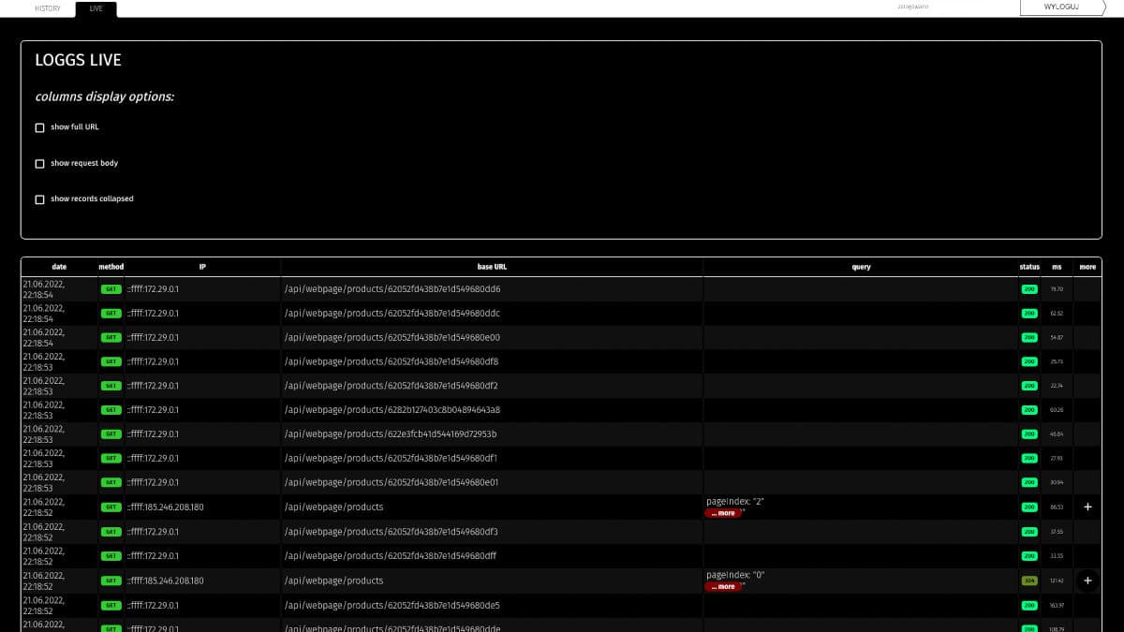Click the WYLOGUJ button

point(1063,7)
